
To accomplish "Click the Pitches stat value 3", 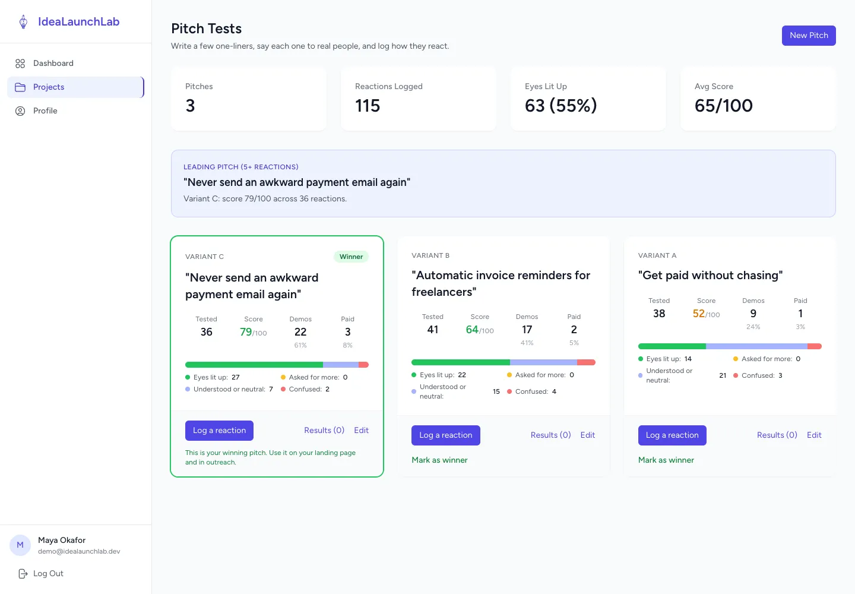I will (190, 106).
